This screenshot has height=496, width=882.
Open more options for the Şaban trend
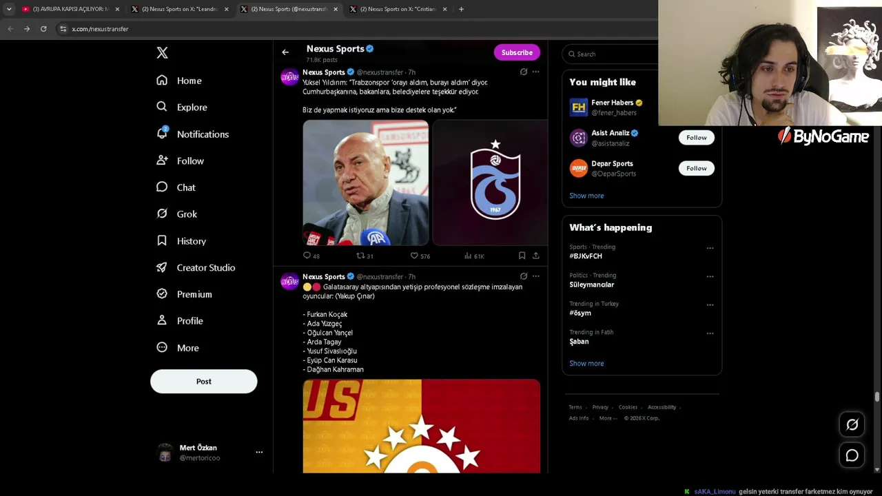710,333
